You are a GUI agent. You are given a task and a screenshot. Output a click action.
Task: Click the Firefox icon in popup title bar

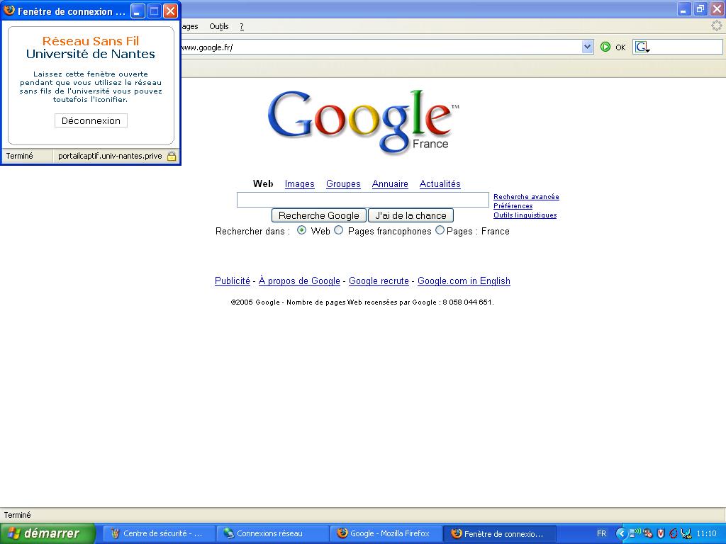click(9, 11)
